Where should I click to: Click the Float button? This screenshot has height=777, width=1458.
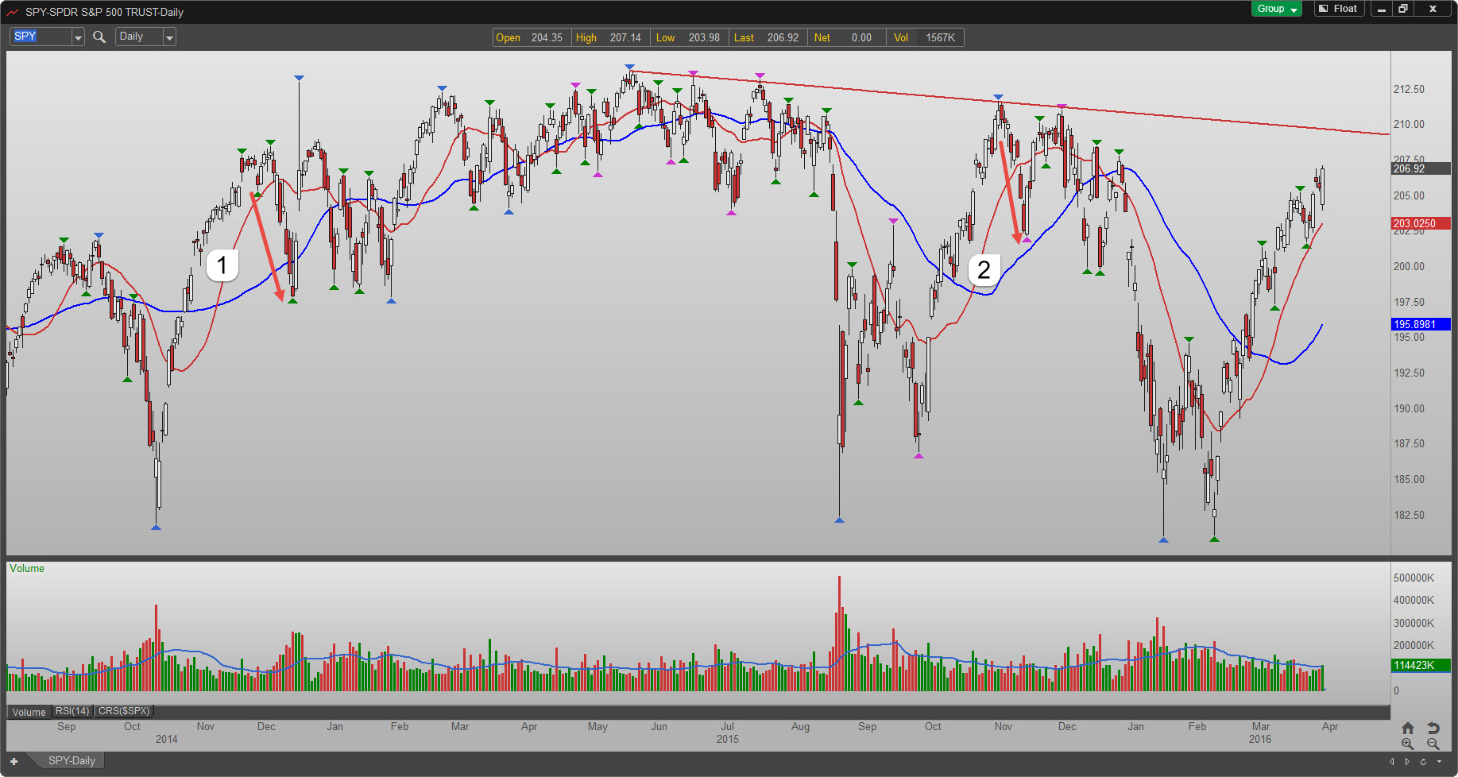coord(1340,9)
